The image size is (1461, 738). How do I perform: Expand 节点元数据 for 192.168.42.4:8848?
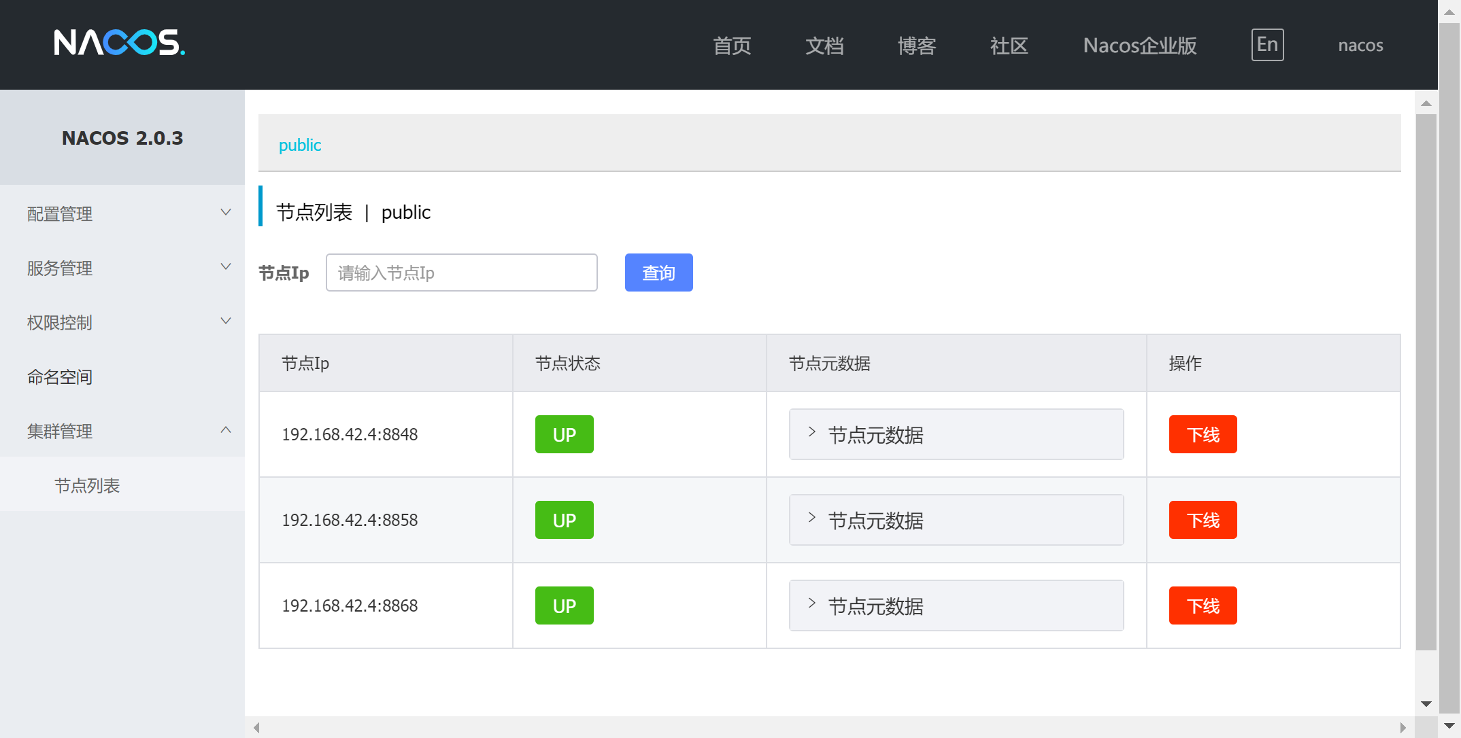pyautogui.click(x=956, y=434)
